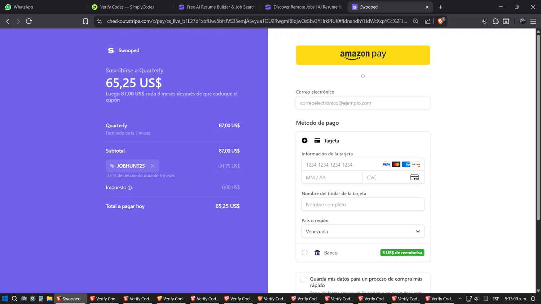Open the País o región dropdown
The width and height of the screenshot is (541, 304).
[x=363, y=231]
